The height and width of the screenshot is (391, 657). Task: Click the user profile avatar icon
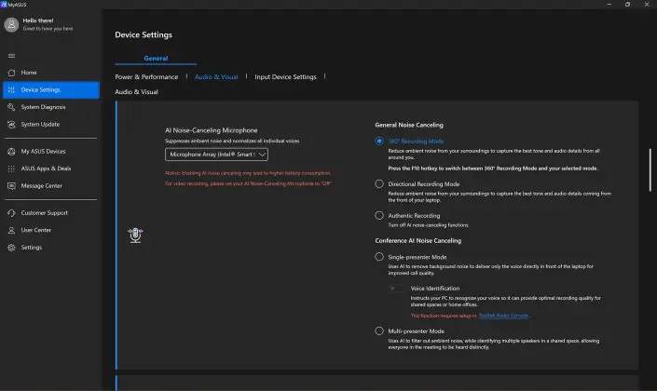pos(11,25)
